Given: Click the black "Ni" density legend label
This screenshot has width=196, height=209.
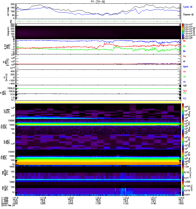Looking at the screenshot, I should point(184,61).
